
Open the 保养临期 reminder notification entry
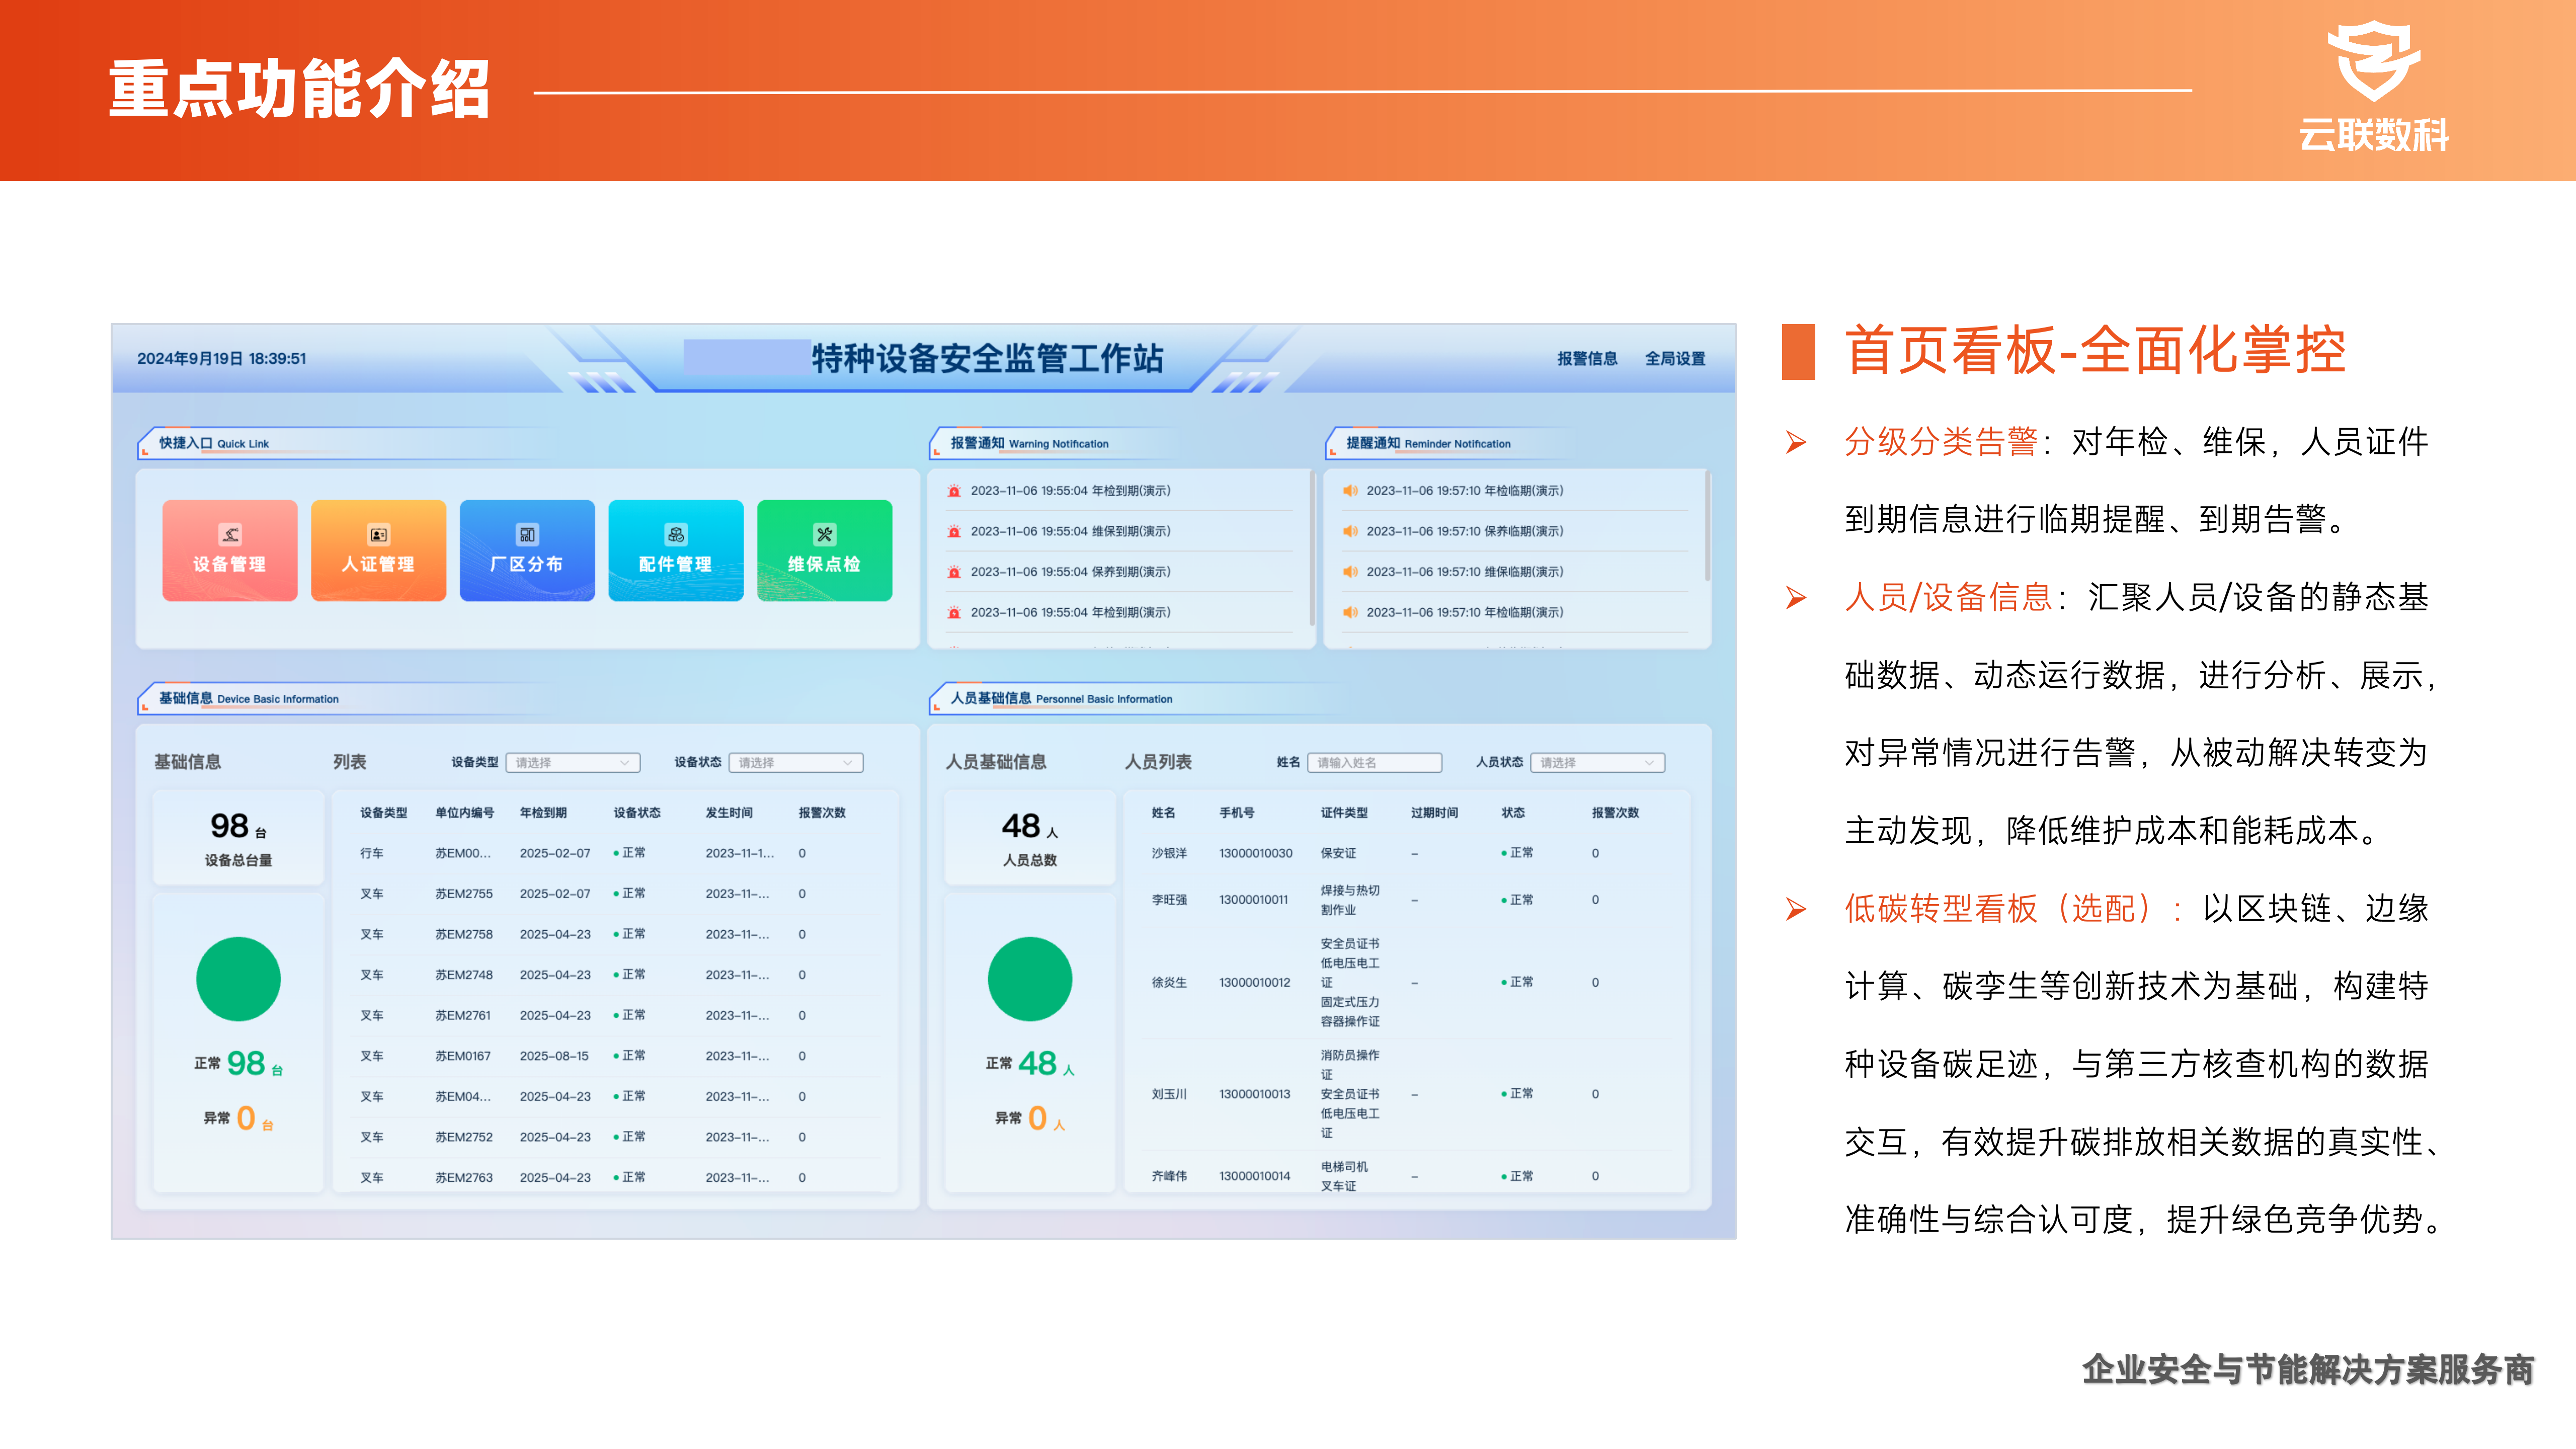(x=1464, y=531)
